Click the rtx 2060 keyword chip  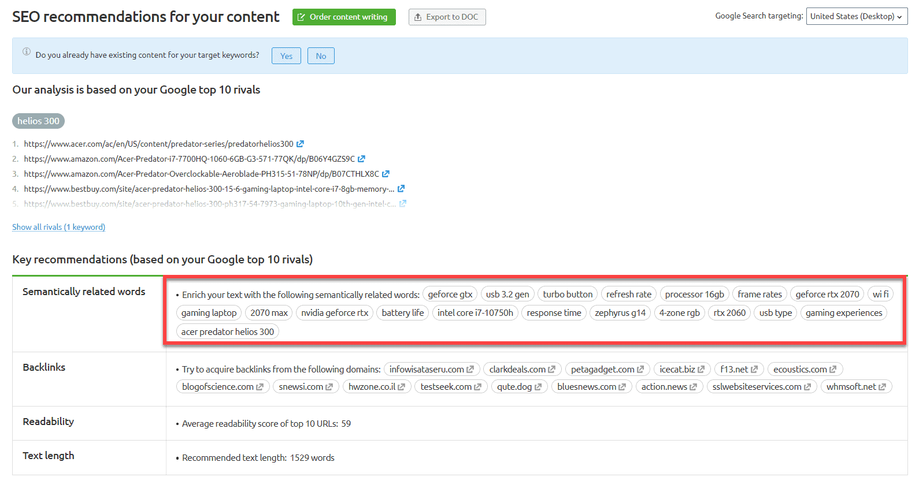729,313
